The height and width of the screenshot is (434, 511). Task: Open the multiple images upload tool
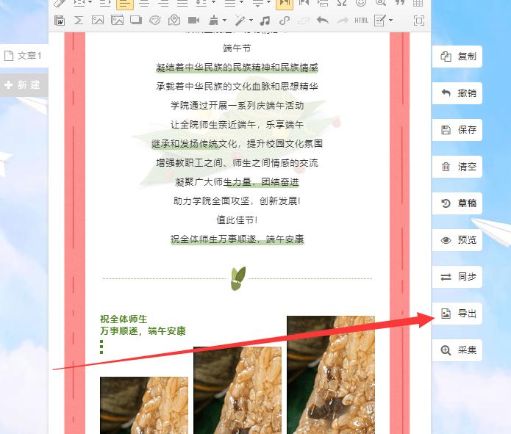[118, 21]
